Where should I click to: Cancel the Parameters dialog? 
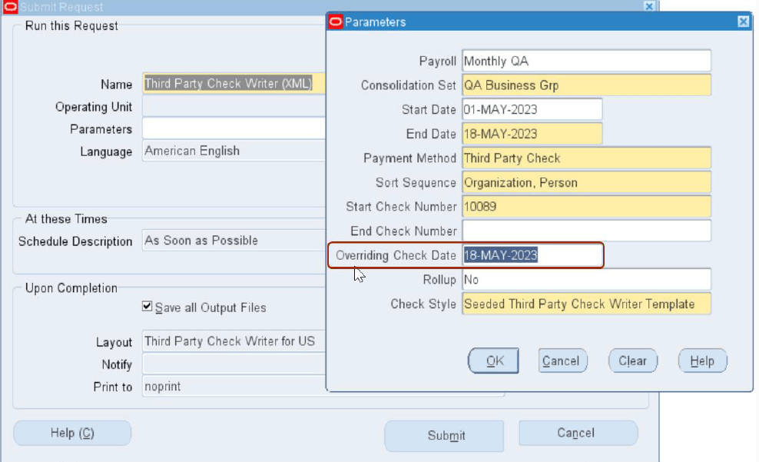click(x=562, y=361)
